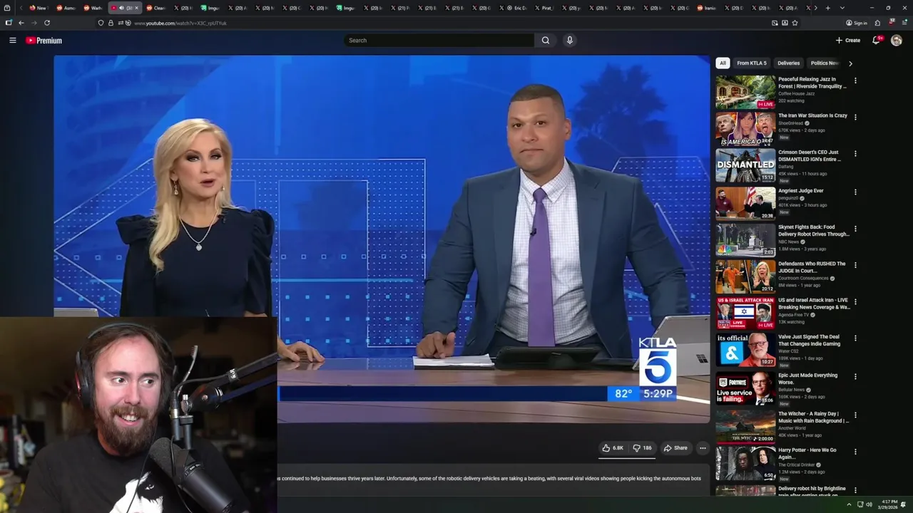The width and height of the screenshot is (913, 513).
Task: Click the browser address bar URL
Action: click(x=180, y=23)
